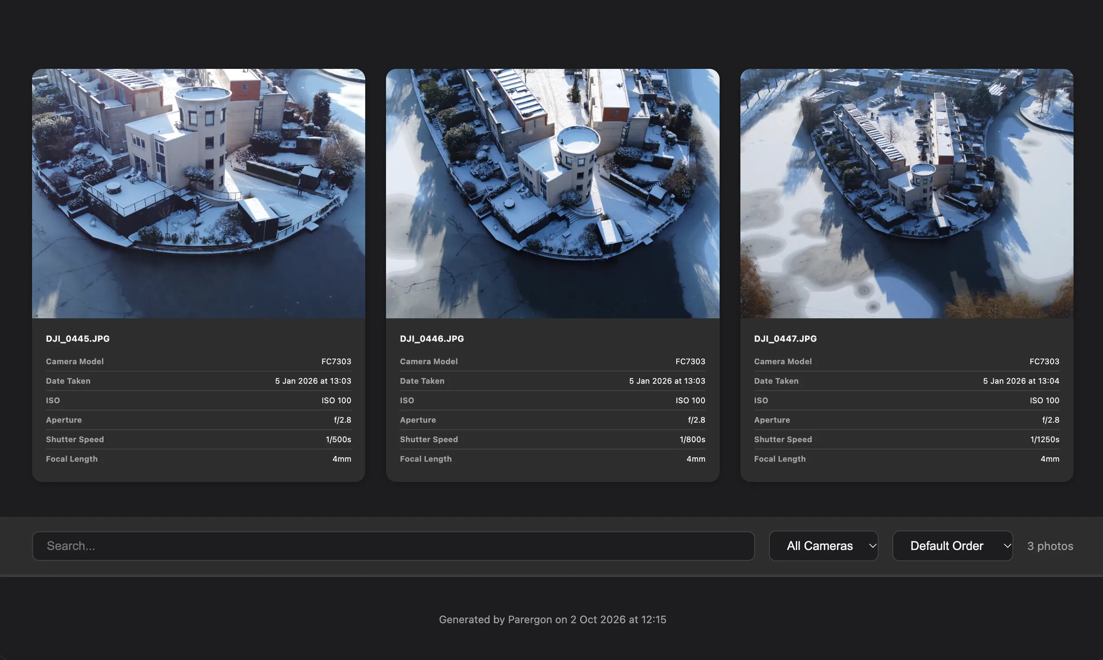Click shutter speed value 1/500s

(x=338, y=440)
